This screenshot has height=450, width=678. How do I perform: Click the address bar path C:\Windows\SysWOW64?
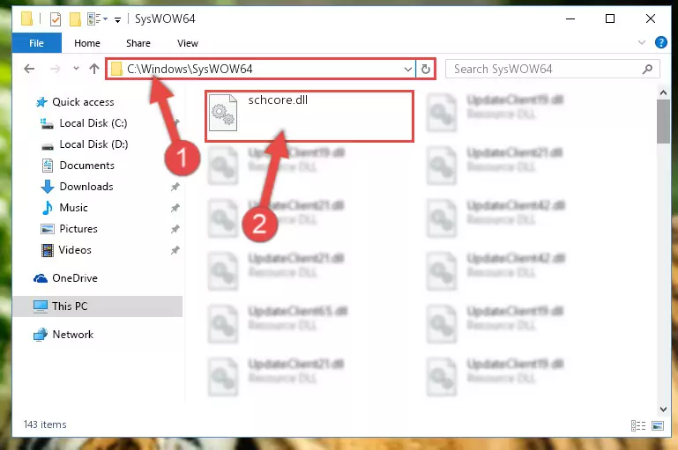tap(190, 69)
